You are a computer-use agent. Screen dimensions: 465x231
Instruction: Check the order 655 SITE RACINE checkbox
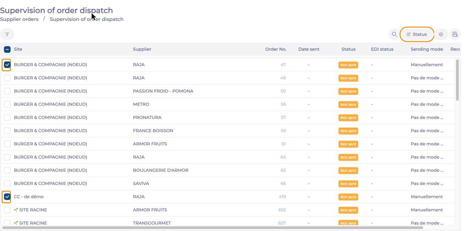7,210
